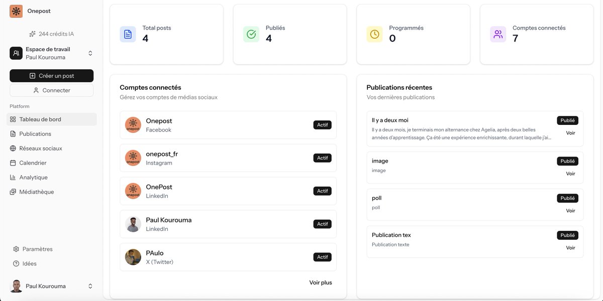The width and height of the screenshot is (603, 301).
Task: Click the Calendrier calendar icon
Action: tap(13, 163)
